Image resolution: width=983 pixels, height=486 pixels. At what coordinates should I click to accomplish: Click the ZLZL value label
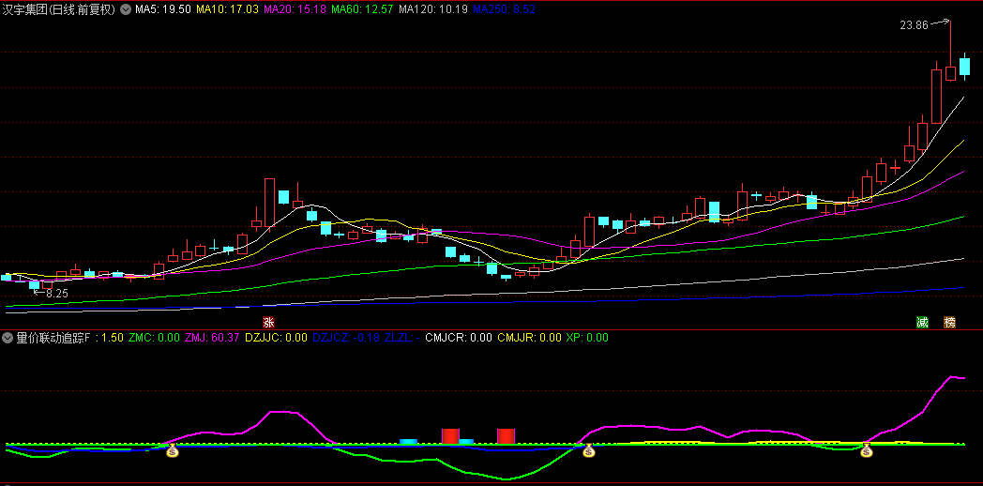click(402, 338)
